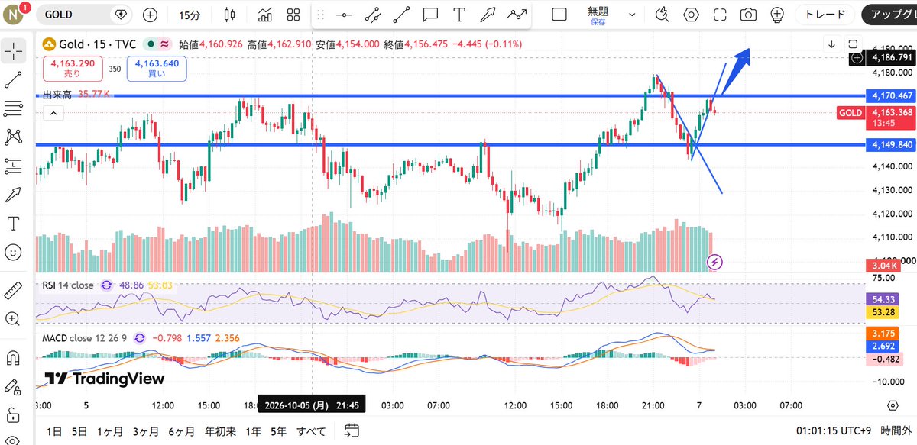The image size is (917, 445).
Task: Take a chart snapshot with camera icon
Action: coord(749,15)
